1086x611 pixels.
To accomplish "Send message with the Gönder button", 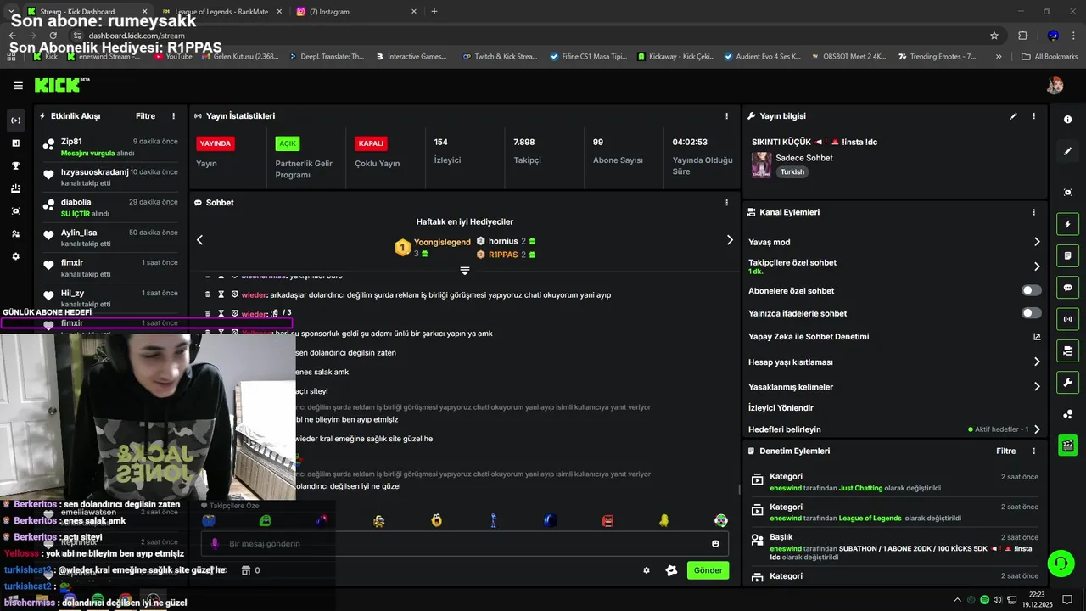I will tap(708, 570).
